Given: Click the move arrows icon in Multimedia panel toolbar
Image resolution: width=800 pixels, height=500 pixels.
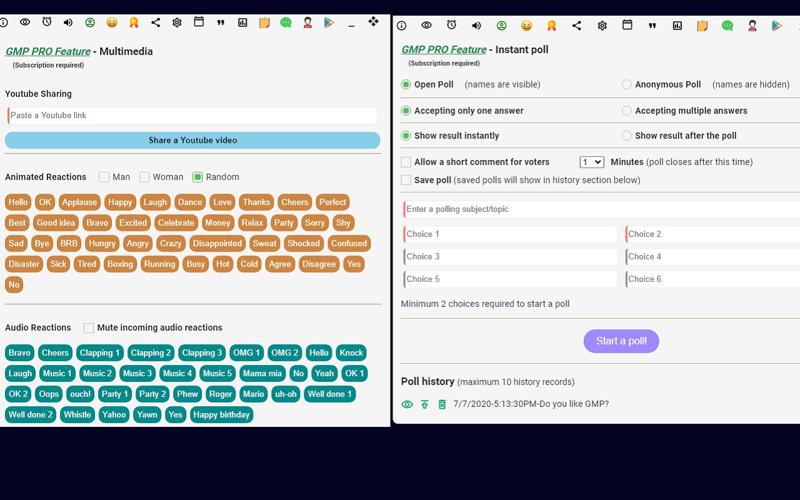Looking at the screenshot, I should click(373, 22).
